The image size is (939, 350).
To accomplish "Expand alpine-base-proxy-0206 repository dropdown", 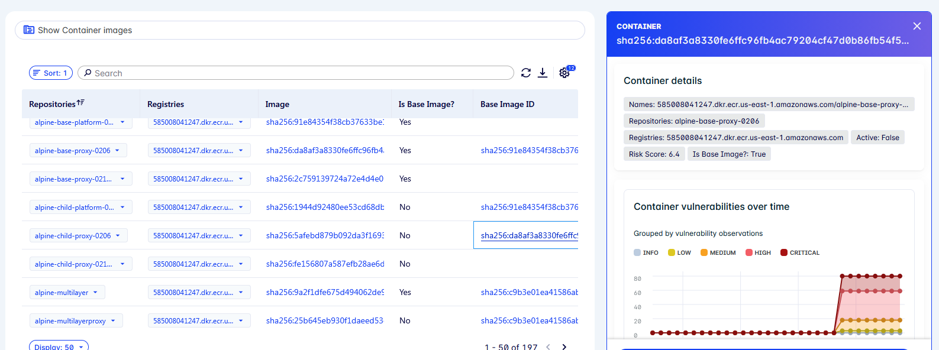I will 117,151.
